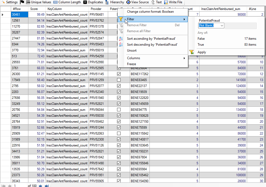Jump to last record arrow
This screenshot has width=266, height=187.
[46, 186]
